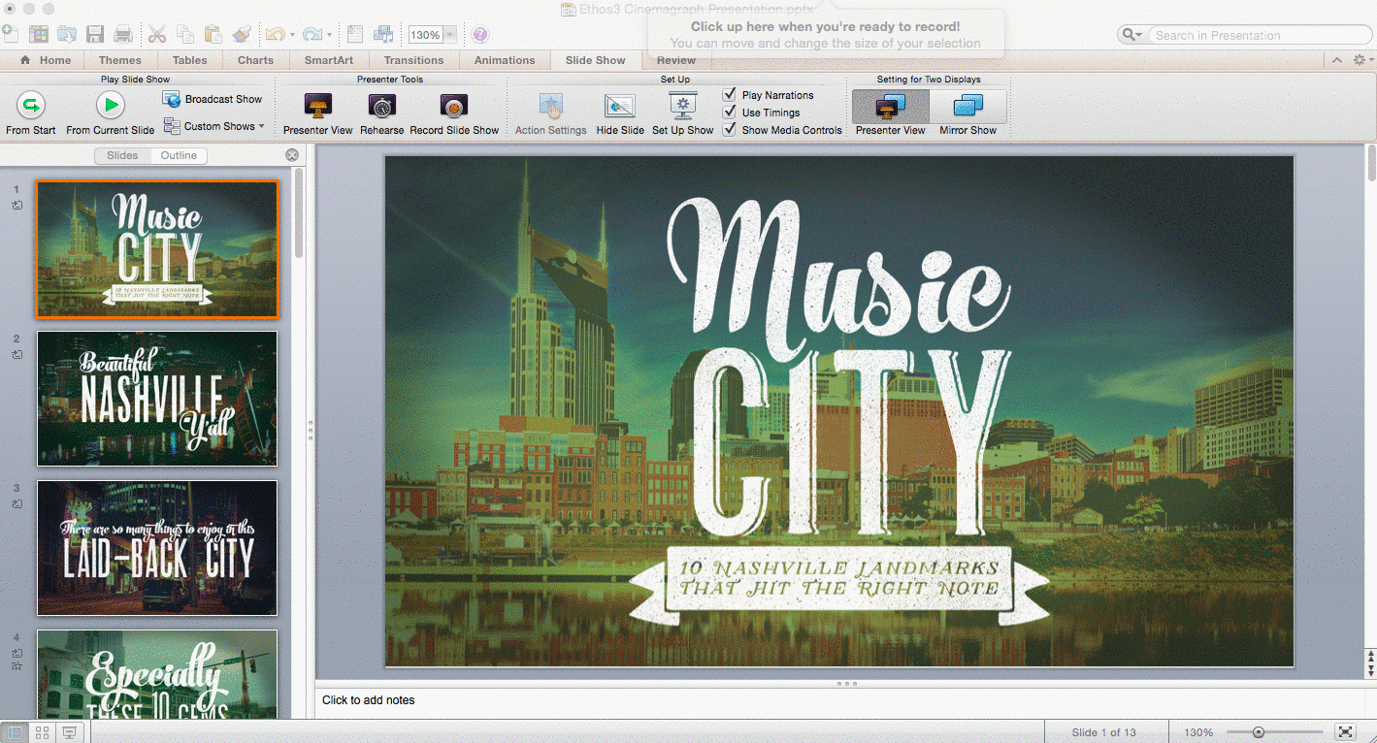Open Redo history dropdown arrow
The height and width of the screenshot is (743, 1377).
329,35
